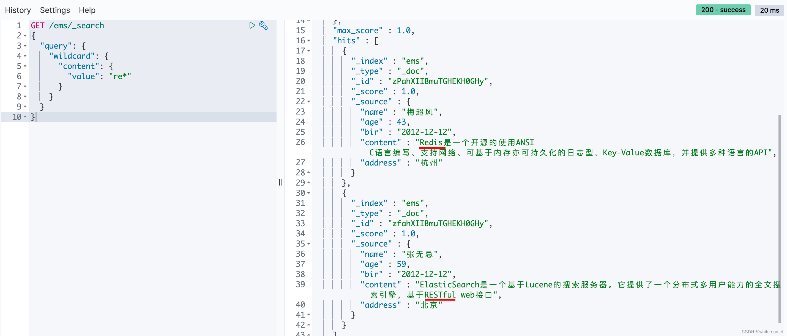
Task: Click fold marker at response line 29
Action: pos(308,183)
